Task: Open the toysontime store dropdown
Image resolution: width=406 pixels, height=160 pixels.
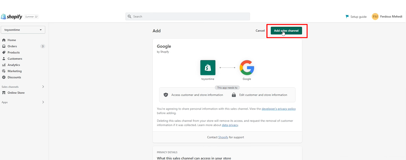Action: 23,30
